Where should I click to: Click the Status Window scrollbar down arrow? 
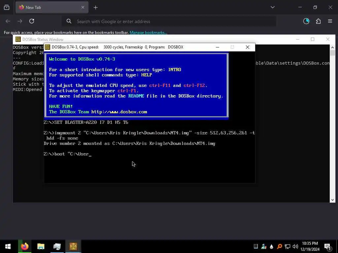click(332, 200)
